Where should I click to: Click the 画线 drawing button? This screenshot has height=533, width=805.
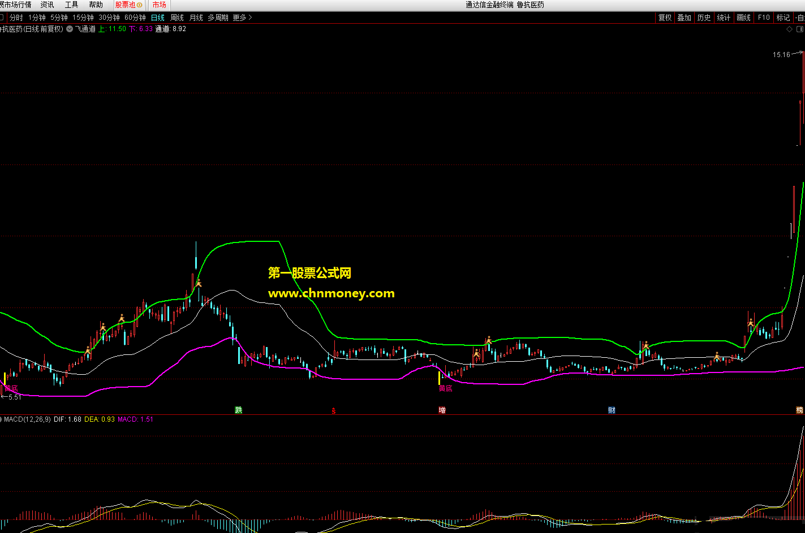(743, 18)
